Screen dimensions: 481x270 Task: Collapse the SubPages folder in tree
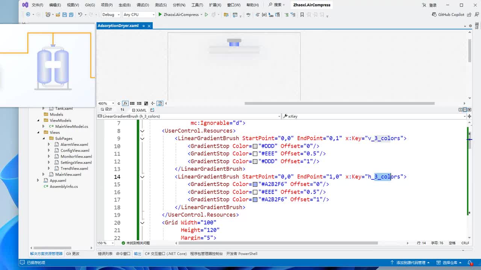pos(44,138)
